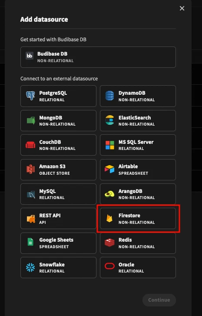Click the Google Sheets green icon

click(30, 242)
